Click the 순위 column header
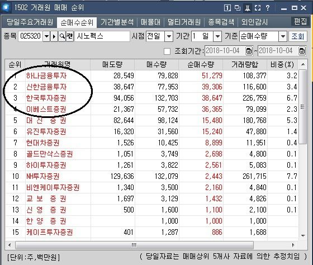Screen dimensions: 313x265 pos(15,64)
